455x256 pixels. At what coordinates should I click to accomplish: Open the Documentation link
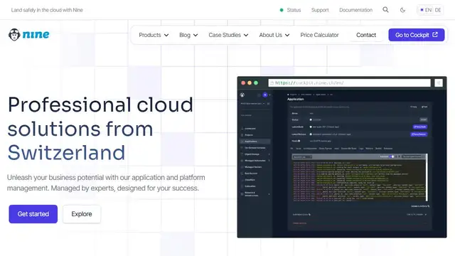coord(355,10)
